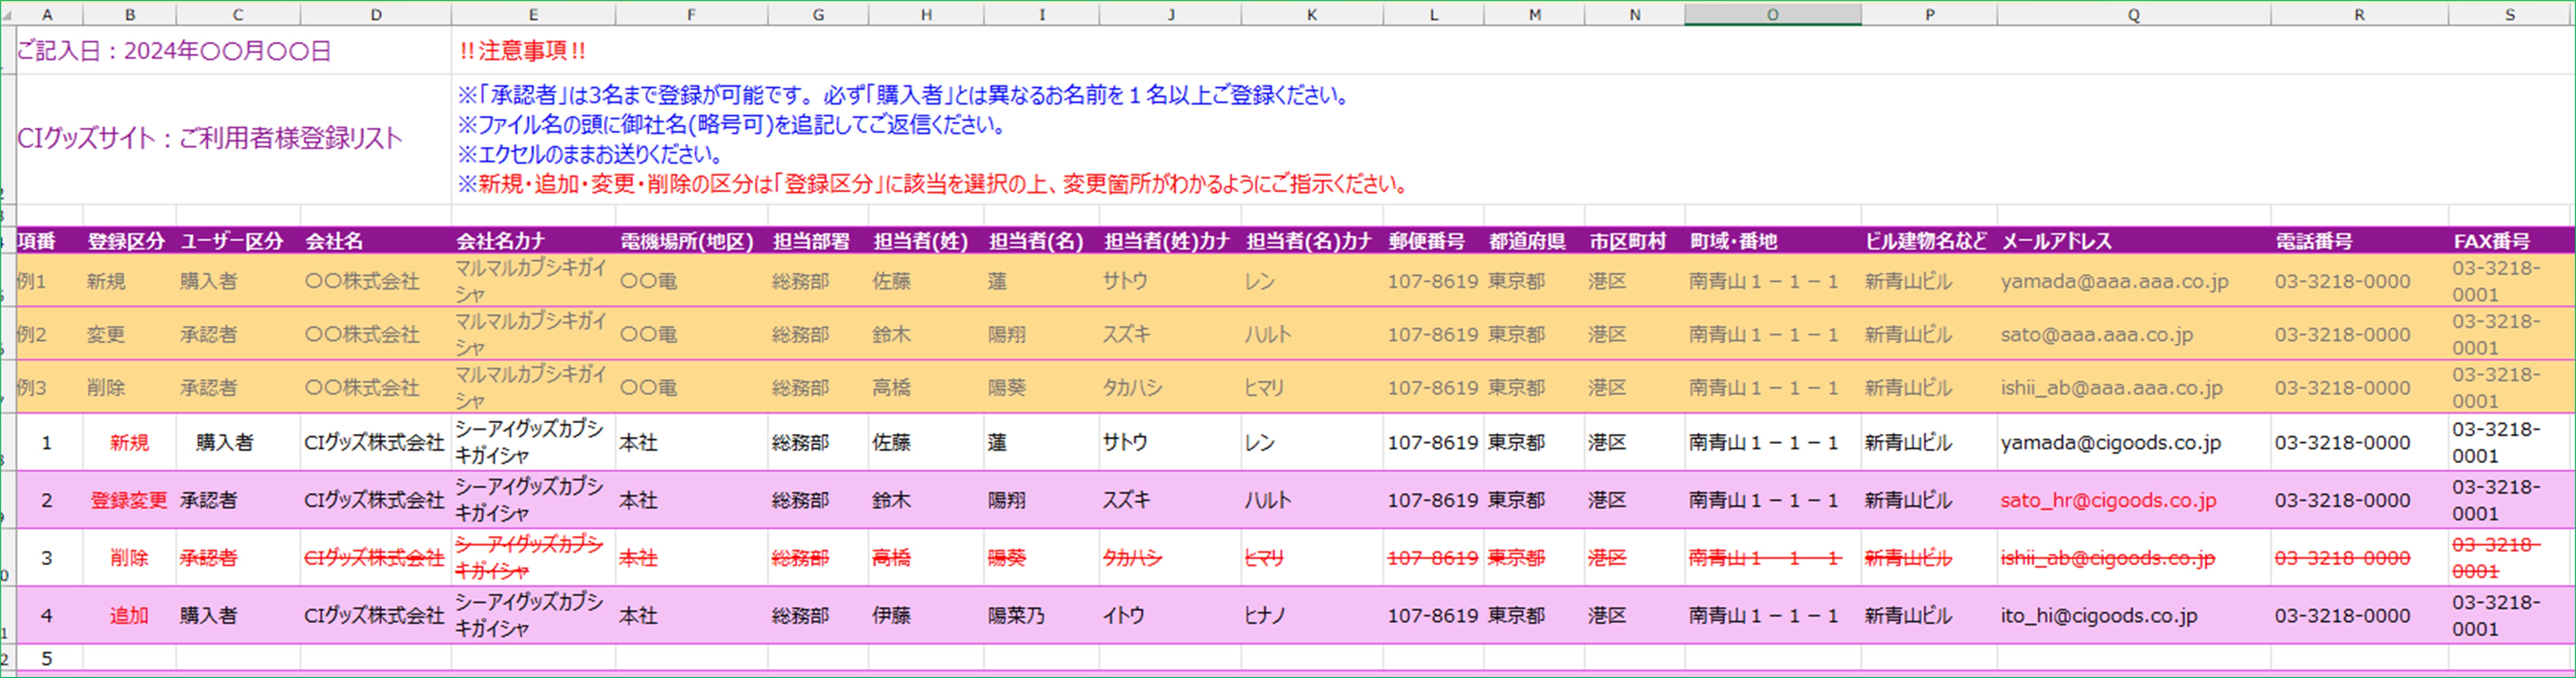Select the !!注意事項!! heading cell

[522, 51]
